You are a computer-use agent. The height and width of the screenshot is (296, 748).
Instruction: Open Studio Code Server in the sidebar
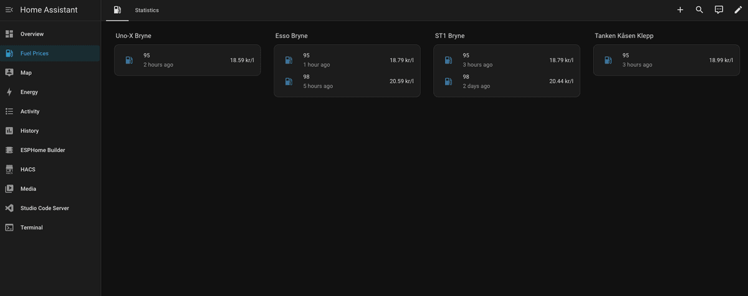[50, 208]
